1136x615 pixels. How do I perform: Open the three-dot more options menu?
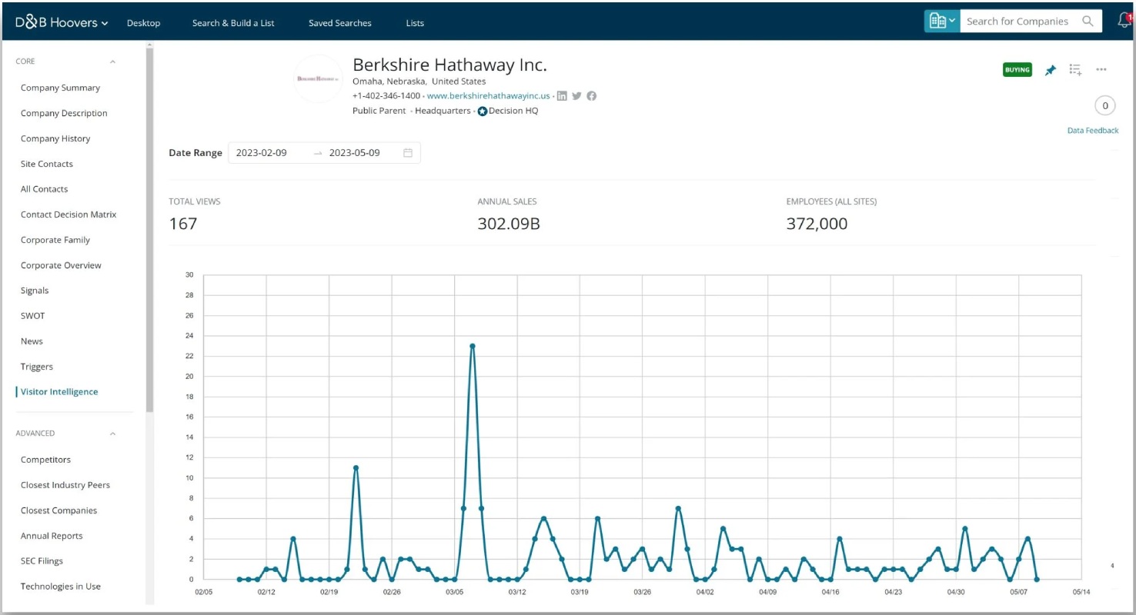1101,70
